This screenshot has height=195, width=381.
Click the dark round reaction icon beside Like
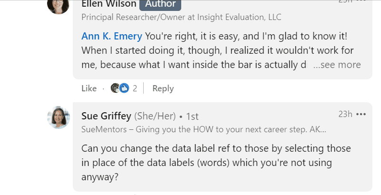(116, 88)
